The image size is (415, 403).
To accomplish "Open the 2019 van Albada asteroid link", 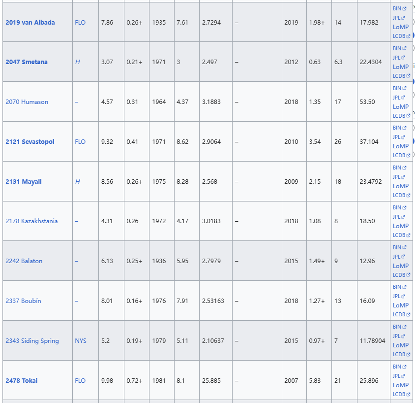I will [30, 23].
